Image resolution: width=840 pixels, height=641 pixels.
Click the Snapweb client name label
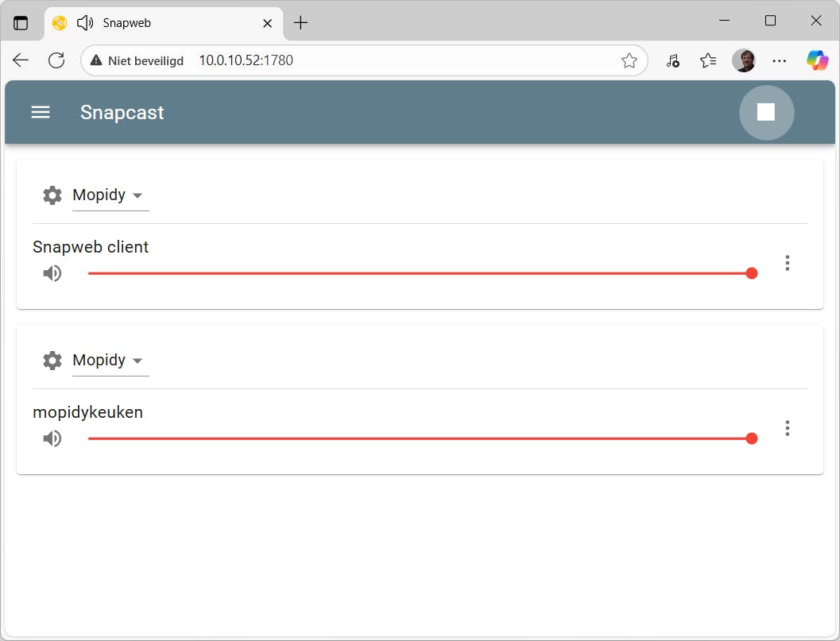coord(91,247)
